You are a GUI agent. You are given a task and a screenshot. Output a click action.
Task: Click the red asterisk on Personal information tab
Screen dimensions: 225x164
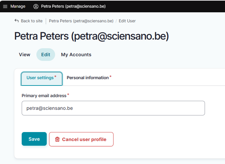110,77
